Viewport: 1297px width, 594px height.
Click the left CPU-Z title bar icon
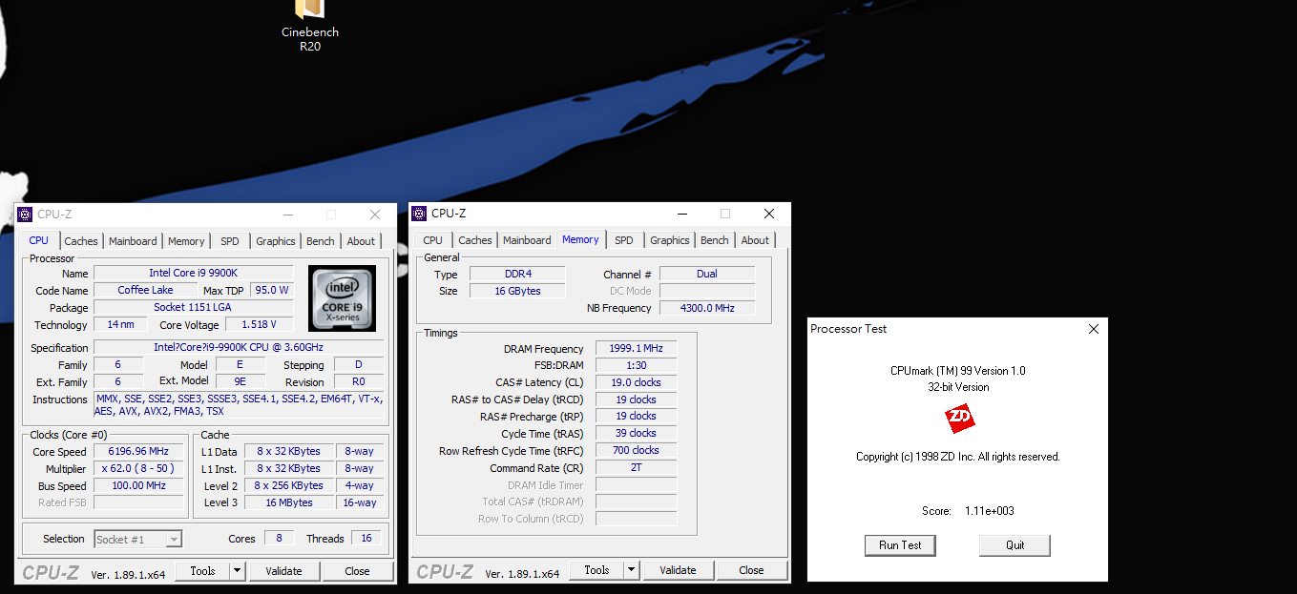coord(25,215)
